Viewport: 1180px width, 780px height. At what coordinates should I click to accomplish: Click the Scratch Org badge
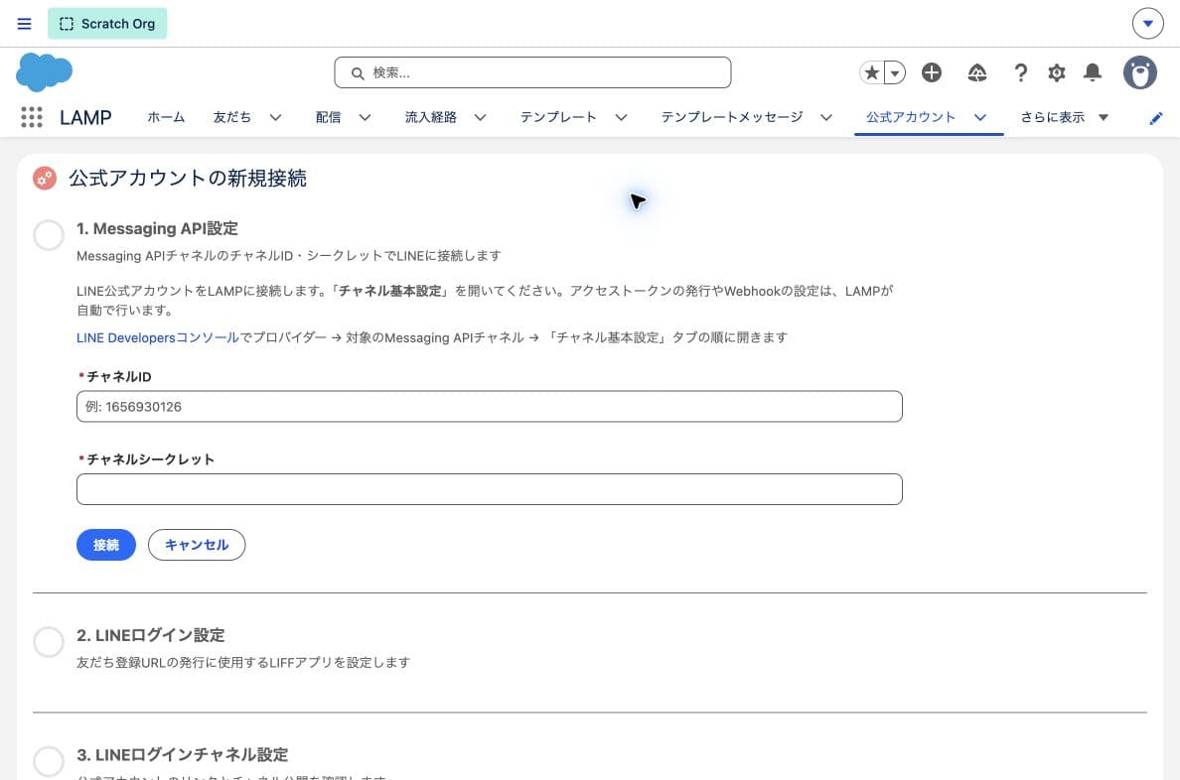107,24
